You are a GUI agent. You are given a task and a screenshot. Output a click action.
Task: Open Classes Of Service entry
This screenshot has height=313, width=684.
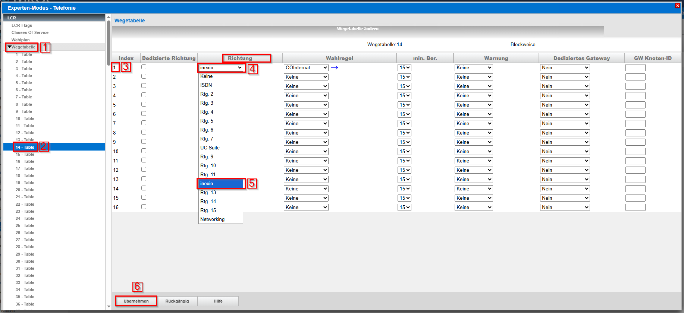(30, 32)
